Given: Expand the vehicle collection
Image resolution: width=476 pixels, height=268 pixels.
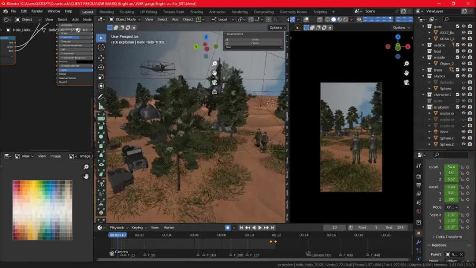Looking at the screenshot, I should coord(424,45).
